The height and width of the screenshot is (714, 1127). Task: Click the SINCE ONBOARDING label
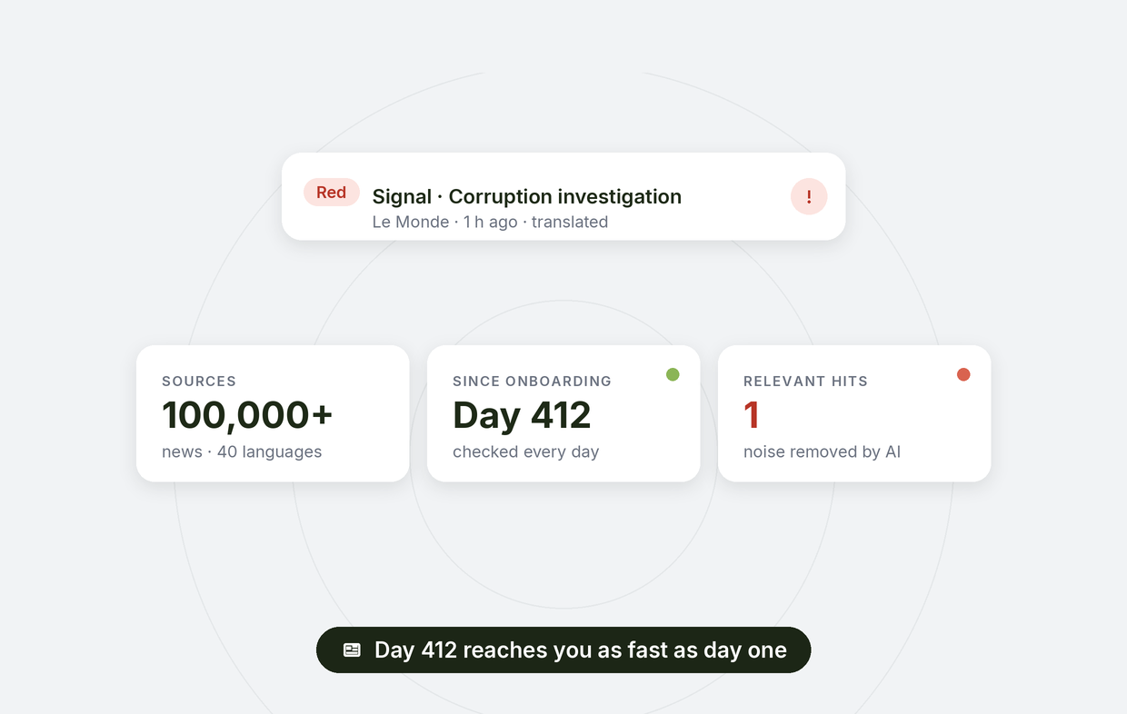532,382
